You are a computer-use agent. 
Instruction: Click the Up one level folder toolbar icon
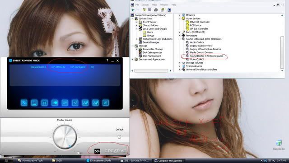(x=144, y=10)
